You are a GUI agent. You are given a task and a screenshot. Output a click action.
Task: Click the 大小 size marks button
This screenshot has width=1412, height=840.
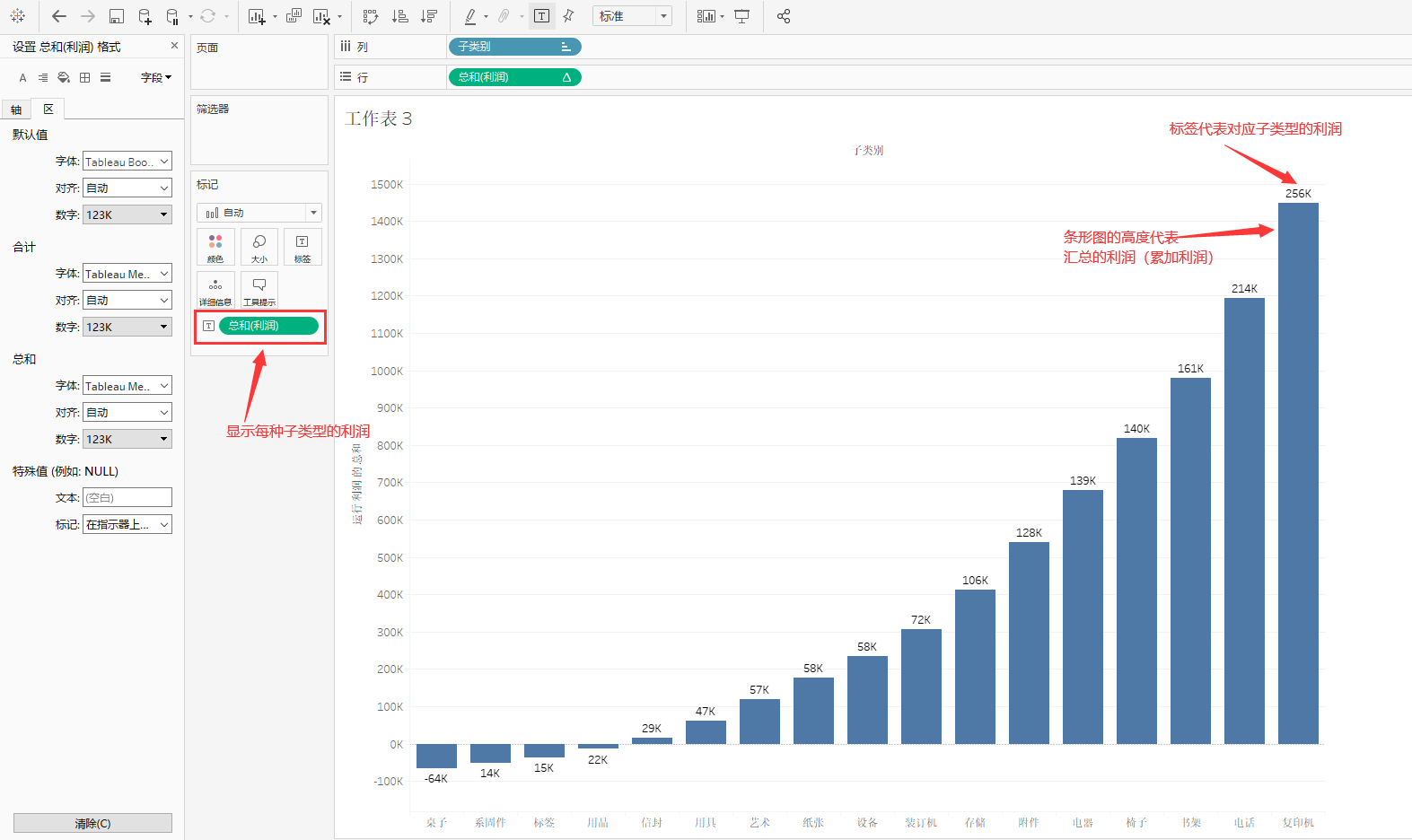click(259, 247)
